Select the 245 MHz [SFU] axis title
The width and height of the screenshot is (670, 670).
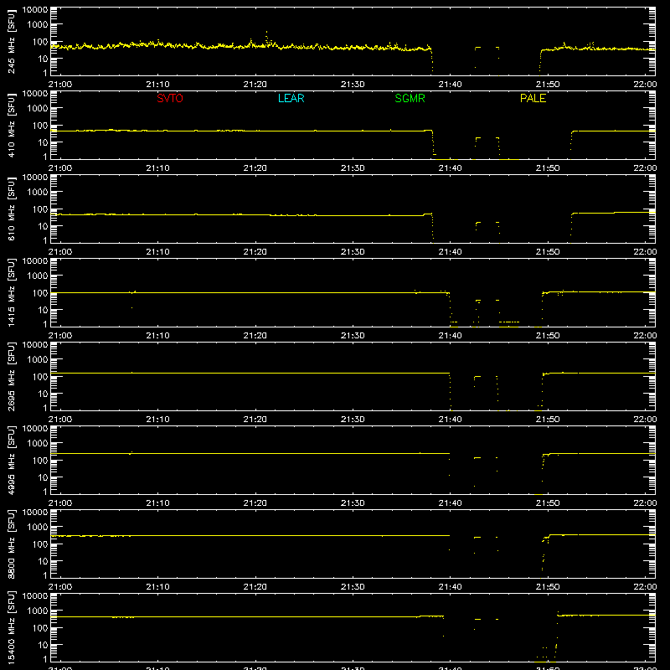pyautogui.click(x=12, y=41)
